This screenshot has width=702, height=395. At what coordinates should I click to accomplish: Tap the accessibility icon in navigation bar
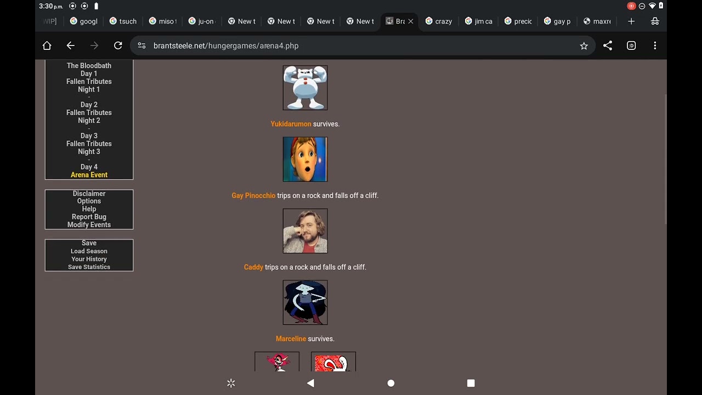click(x=231, y=383)
